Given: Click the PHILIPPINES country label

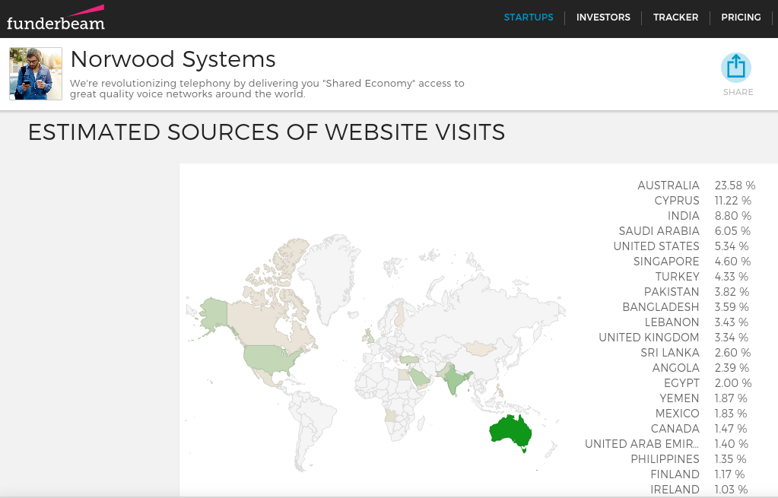Looking at the screenshot, I should pos(665,459).
